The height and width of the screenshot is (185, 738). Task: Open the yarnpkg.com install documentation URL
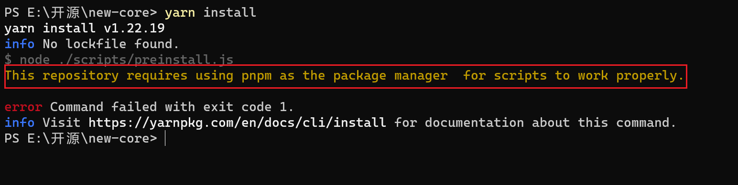pos(237,123)
